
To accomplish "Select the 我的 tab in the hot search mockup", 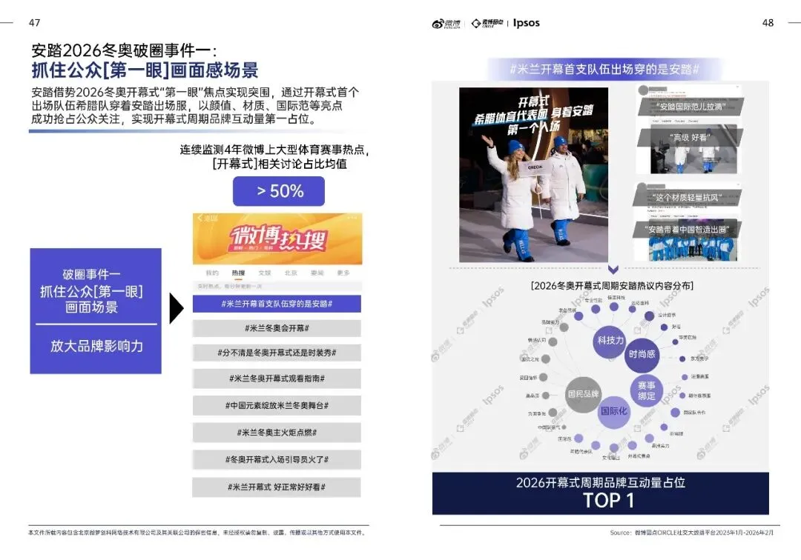I will point(212,273).
